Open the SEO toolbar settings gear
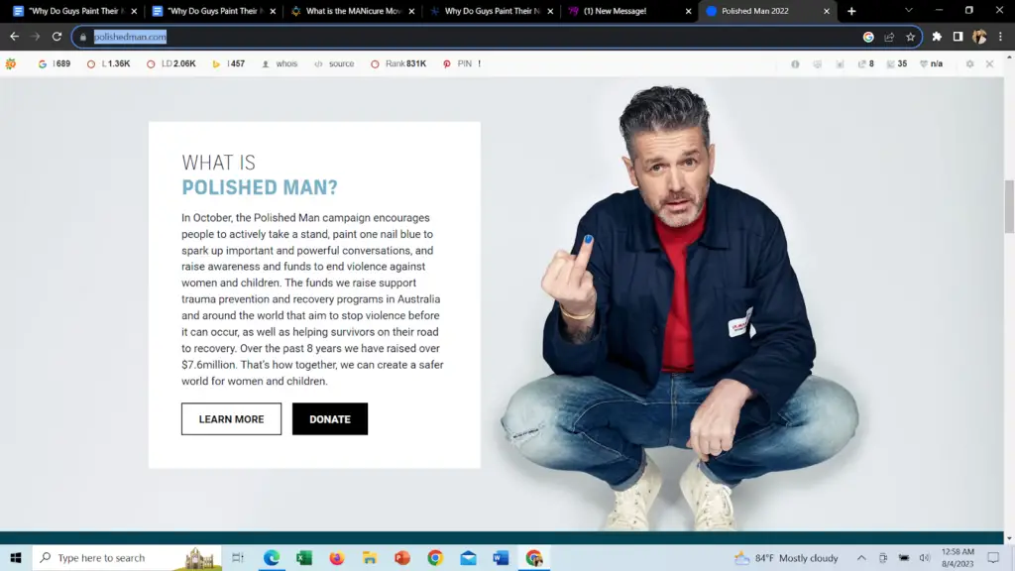This screenshot has width=1015, height=571. point(969,63)
